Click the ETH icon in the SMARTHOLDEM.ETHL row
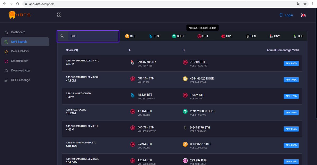 [185, 128]
